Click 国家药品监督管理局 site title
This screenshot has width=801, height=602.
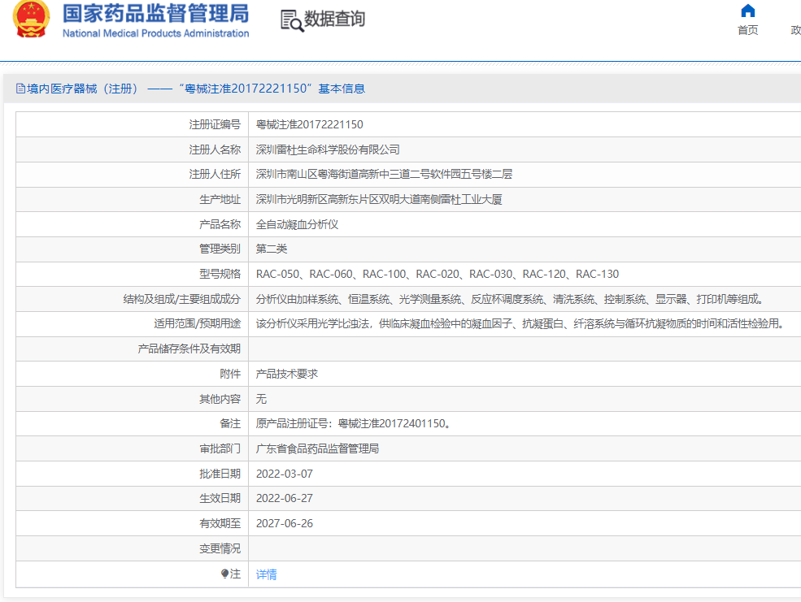(156, 14)
